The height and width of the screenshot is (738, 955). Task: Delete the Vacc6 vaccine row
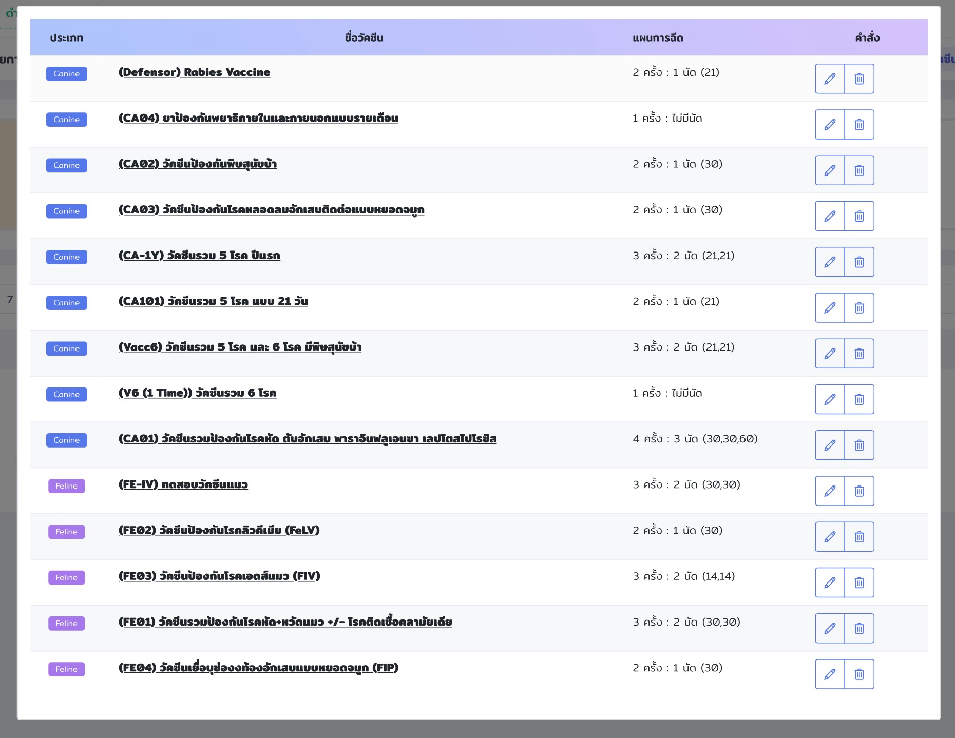(859, 354)
